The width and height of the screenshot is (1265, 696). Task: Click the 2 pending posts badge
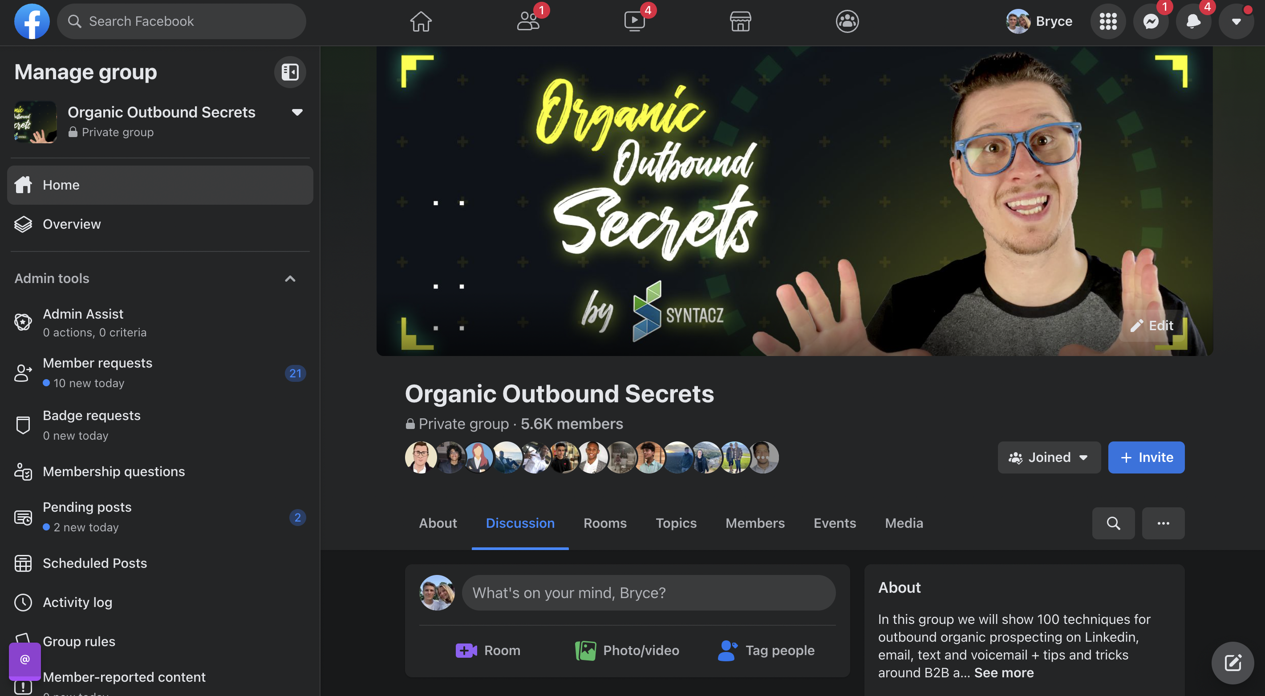297,518
